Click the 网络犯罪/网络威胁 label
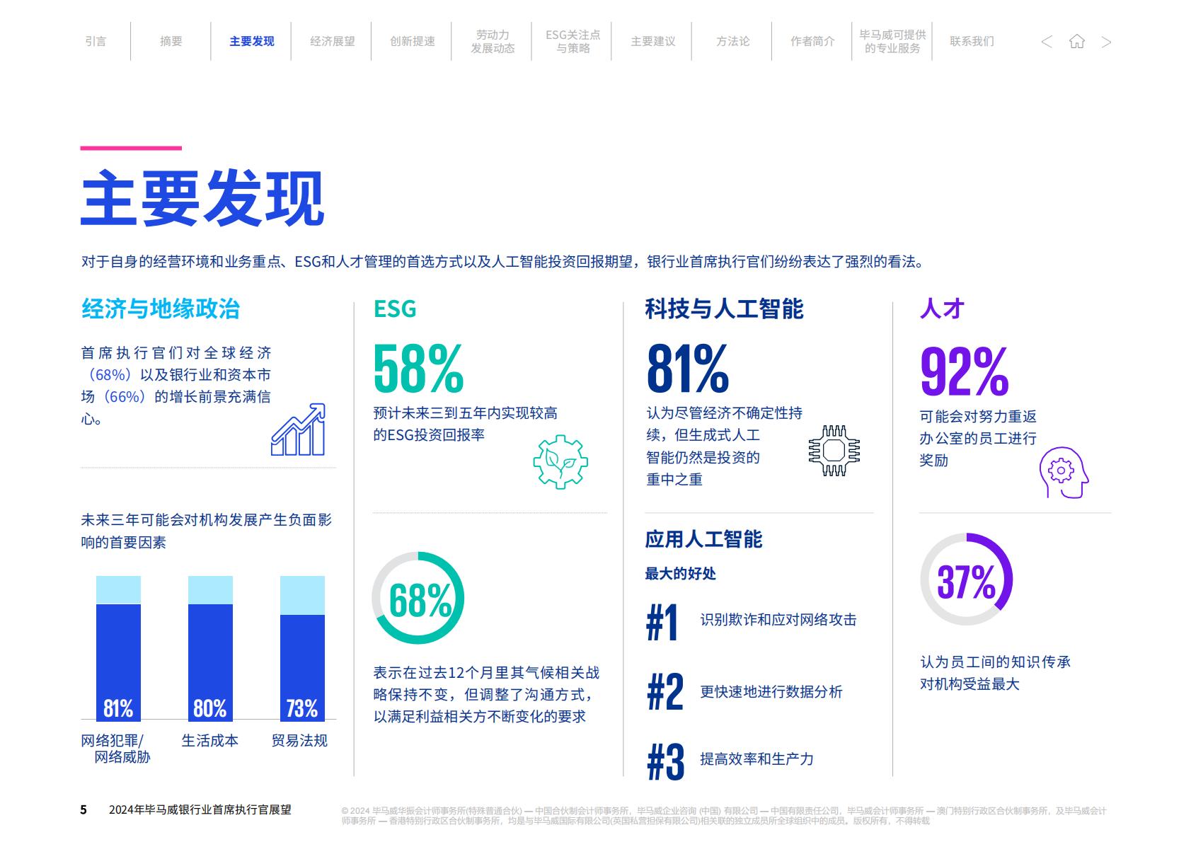The height and width of the screenshot is (842, 1191). tap(114, 749)
